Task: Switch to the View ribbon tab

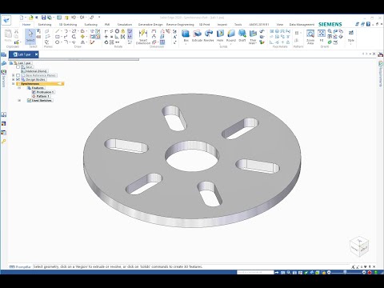Action: 279,25
